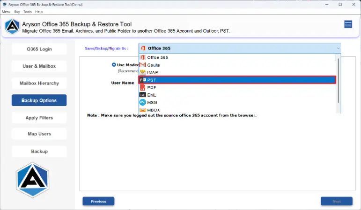Close the Aryson application window

coord(354,4)
